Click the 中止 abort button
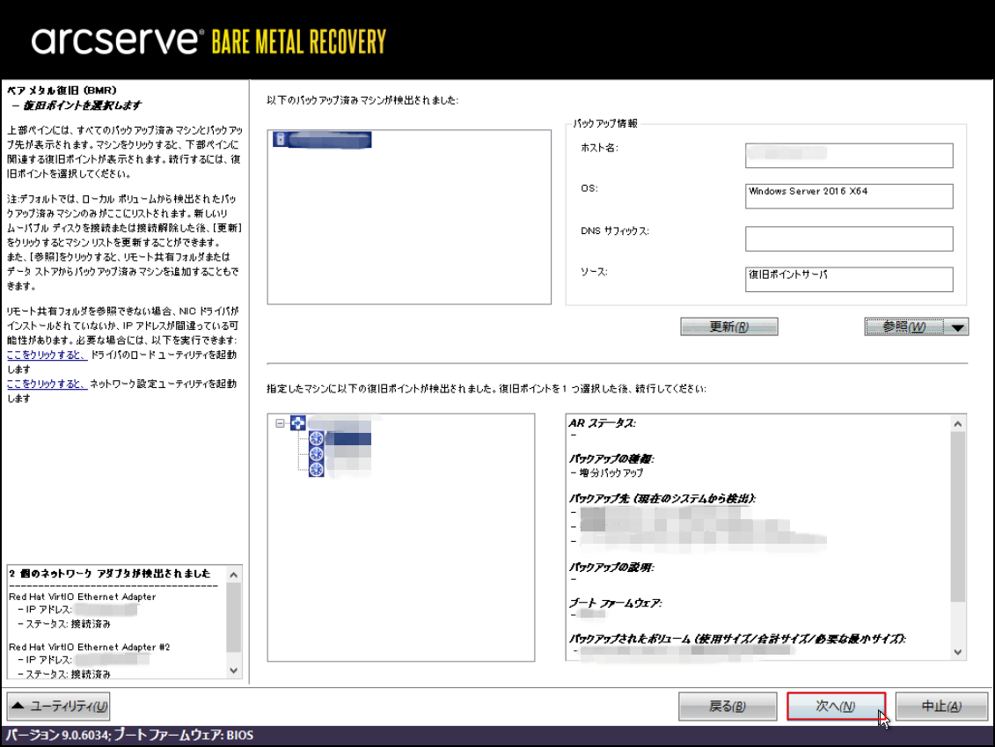The width and height of the screenshot is (995, 747). pyautogui.click(x=941, y=707)
